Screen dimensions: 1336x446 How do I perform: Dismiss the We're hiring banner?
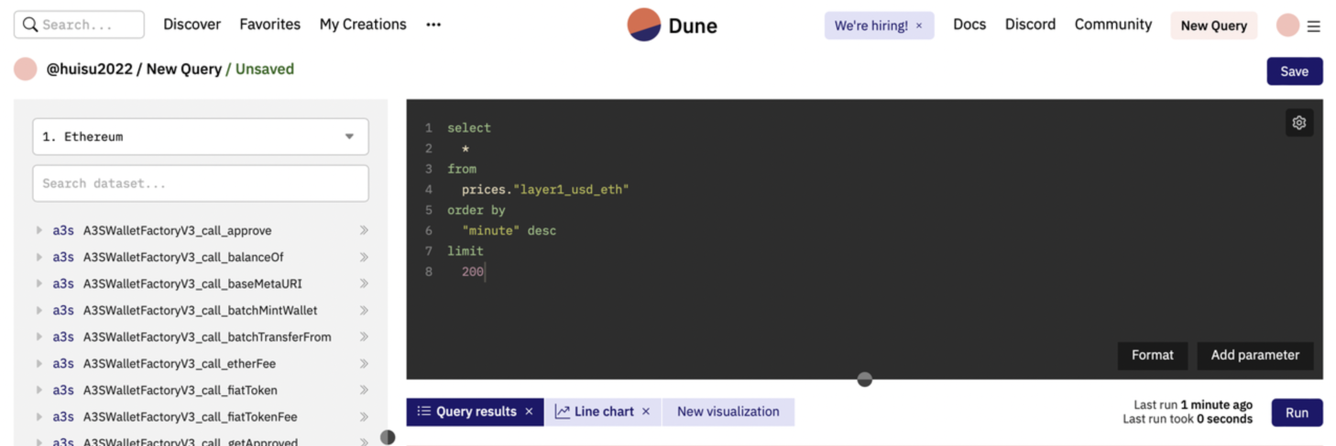(x=918, y=26)
